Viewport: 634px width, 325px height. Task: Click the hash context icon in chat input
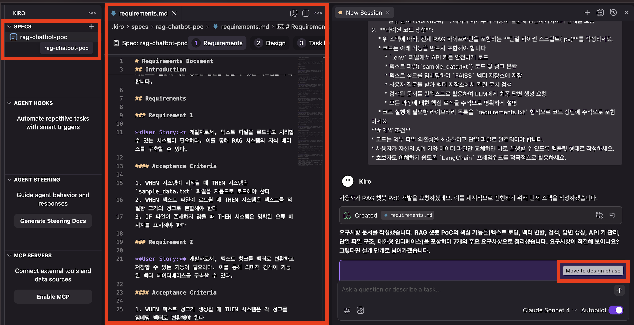click(347, 310)
